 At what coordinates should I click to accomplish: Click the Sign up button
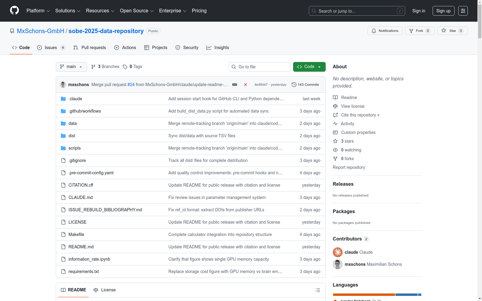[x=443, y=11]
